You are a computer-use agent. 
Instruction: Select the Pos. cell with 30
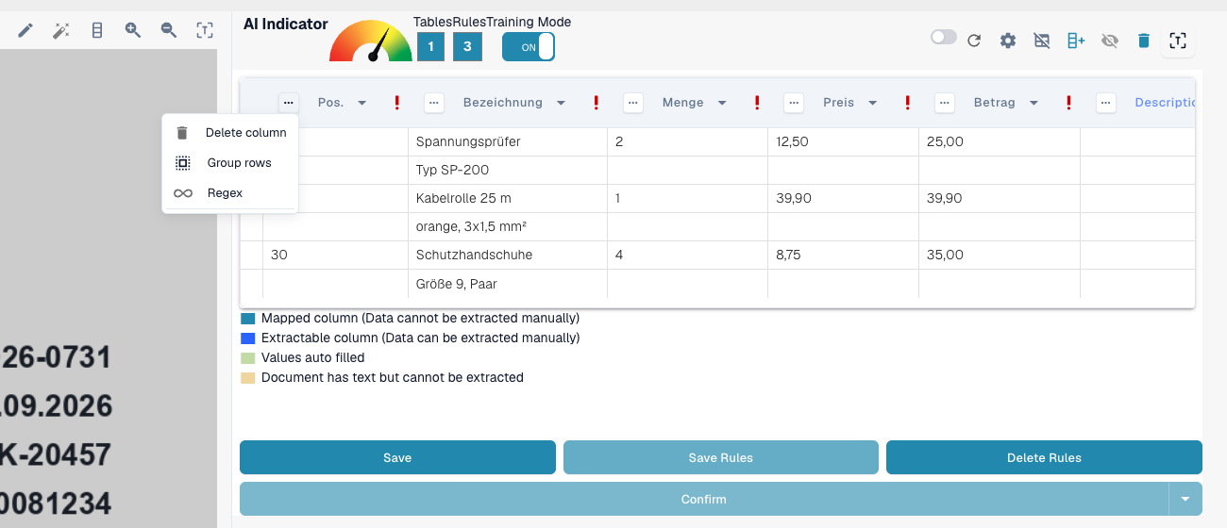[x=335, y=256]
